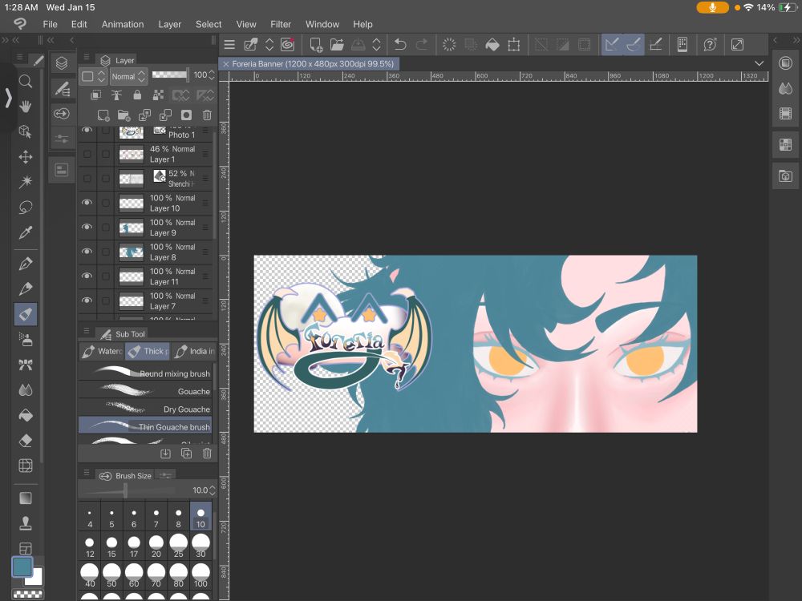Select the Gouache brush
This screenshot has width=802, height=601.
click(x=145, y=391)
